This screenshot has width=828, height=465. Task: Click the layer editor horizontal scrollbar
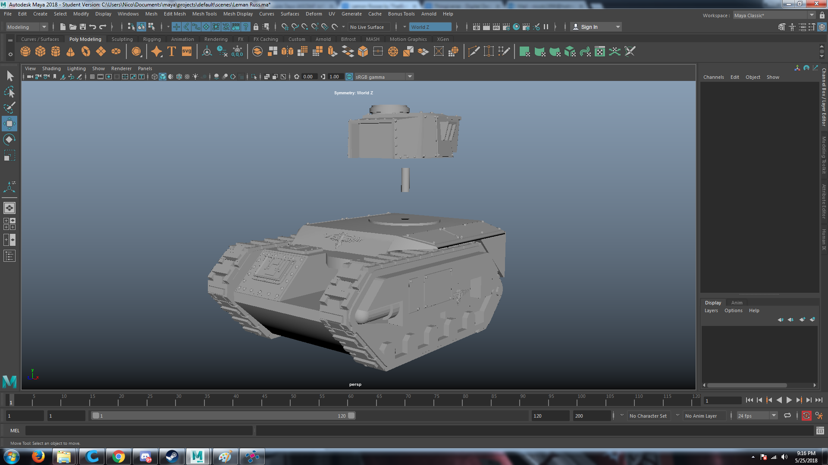pos(747,385)
